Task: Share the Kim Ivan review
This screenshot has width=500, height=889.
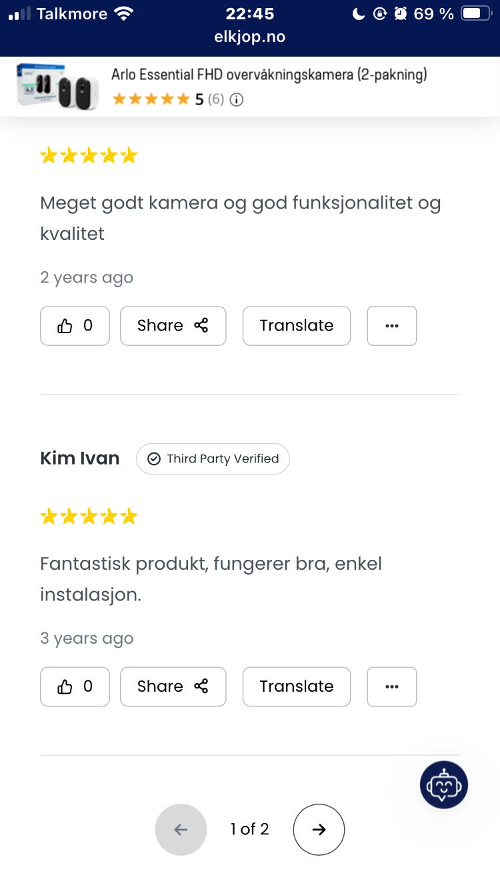Action: 173,686
